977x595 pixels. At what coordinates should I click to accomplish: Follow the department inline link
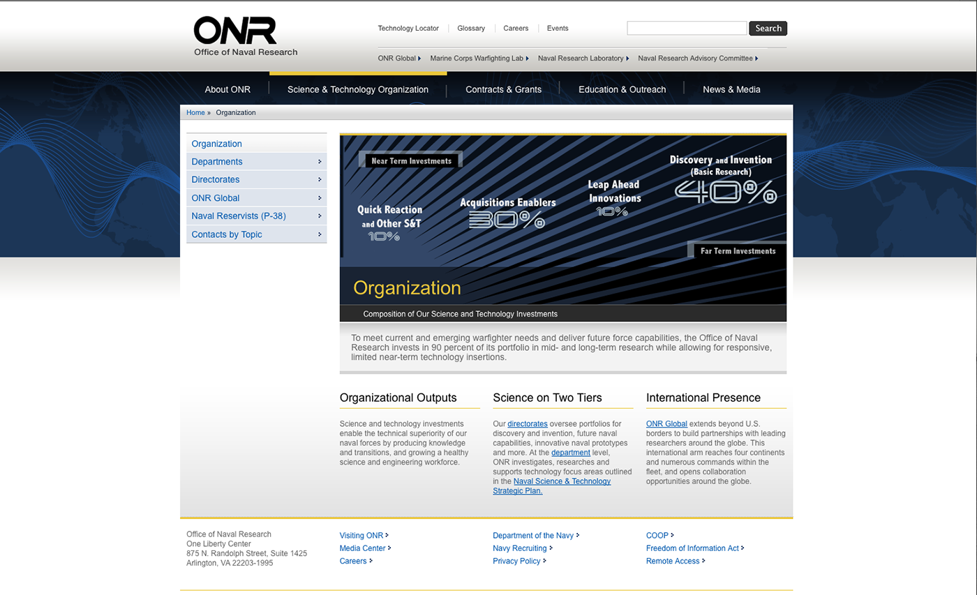tap(571, 453)
